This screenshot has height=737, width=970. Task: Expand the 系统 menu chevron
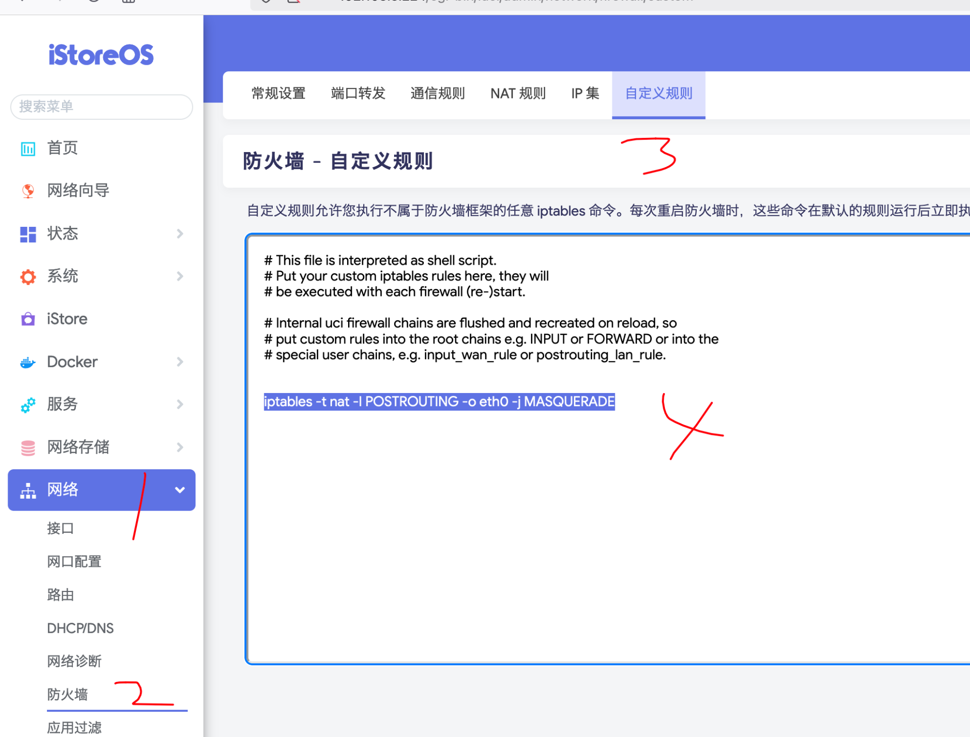tap(180, 276)
